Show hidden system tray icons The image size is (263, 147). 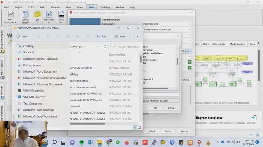[x=217, y=142]
